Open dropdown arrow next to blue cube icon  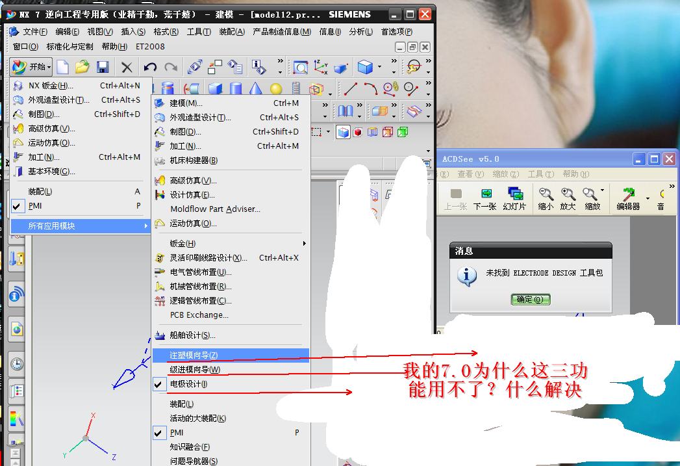click(379, 67)
